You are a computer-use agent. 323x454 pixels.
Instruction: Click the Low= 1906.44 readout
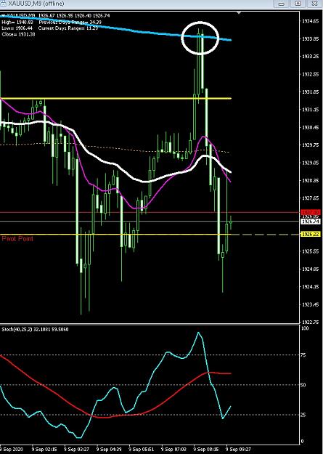pos(17,28)
